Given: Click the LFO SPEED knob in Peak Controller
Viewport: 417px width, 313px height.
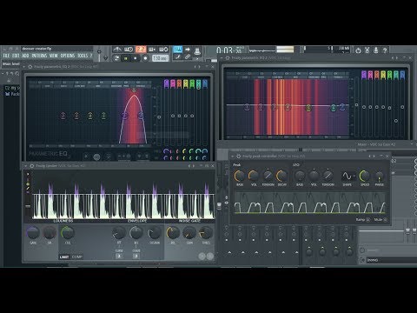Looking at the screenshot, I should click(x=365, y=176).
